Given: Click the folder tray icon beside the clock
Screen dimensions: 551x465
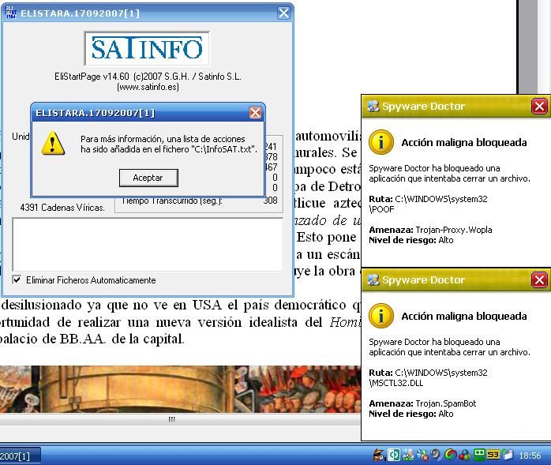Looking at the screenshot, I should click(508, 455).
